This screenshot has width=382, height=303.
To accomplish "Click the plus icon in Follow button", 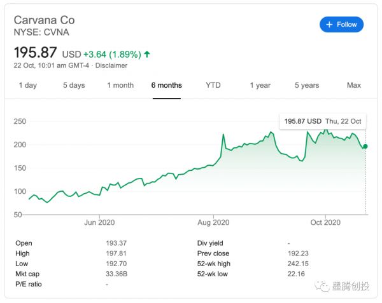I will [329, 24].
